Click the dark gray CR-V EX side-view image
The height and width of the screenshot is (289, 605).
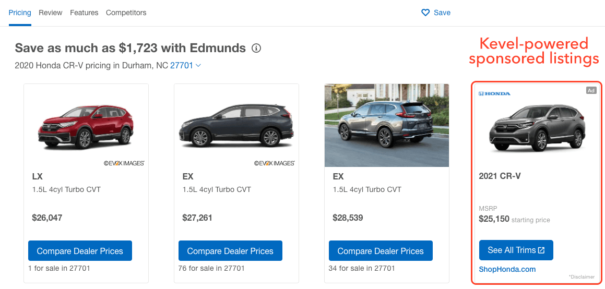[x=236, y=125]
